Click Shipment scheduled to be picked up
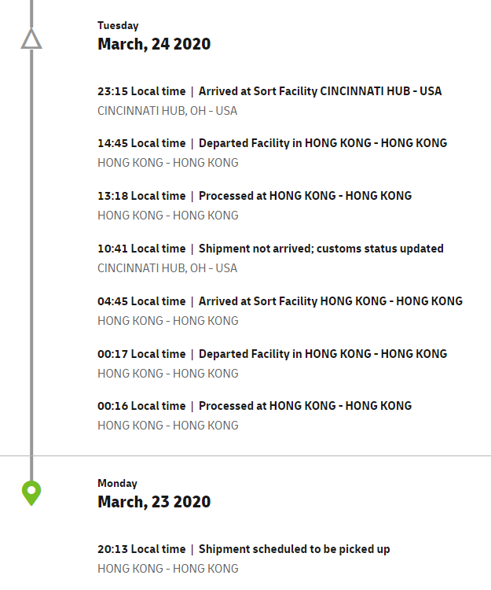The image size is (491, 590). [x=294, y=549]
